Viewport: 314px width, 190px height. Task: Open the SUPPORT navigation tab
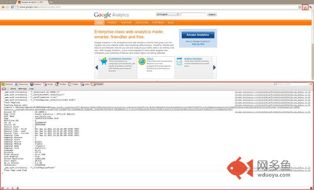[x=127, y=23]
